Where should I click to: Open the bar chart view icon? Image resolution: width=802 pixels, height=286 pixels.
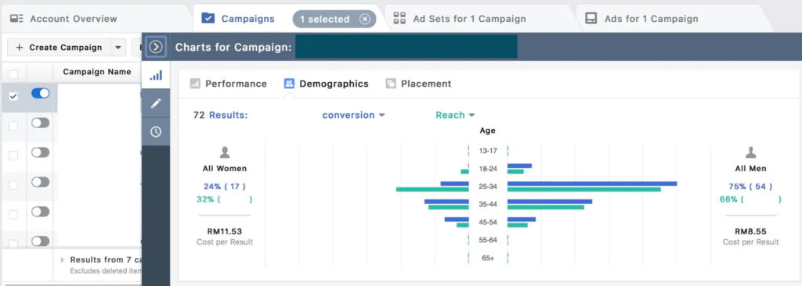(156, 76)
